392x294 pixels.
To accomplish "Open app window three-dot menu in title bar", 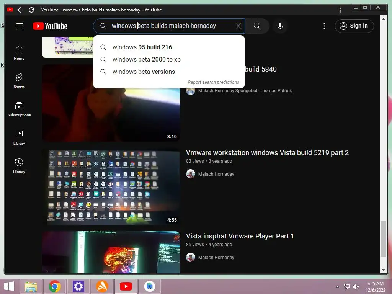I will click(340, 10).
